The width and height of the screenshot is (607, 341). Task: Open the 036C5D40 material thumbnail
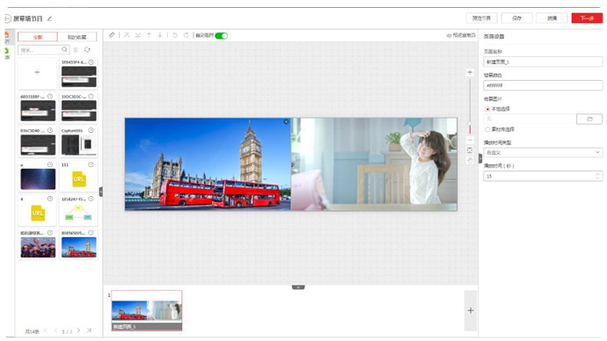coord(38,145)
